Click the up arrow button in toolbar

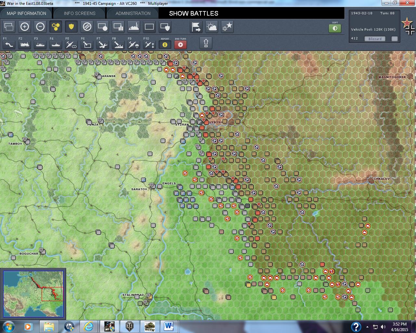click(x=206, y=43)
